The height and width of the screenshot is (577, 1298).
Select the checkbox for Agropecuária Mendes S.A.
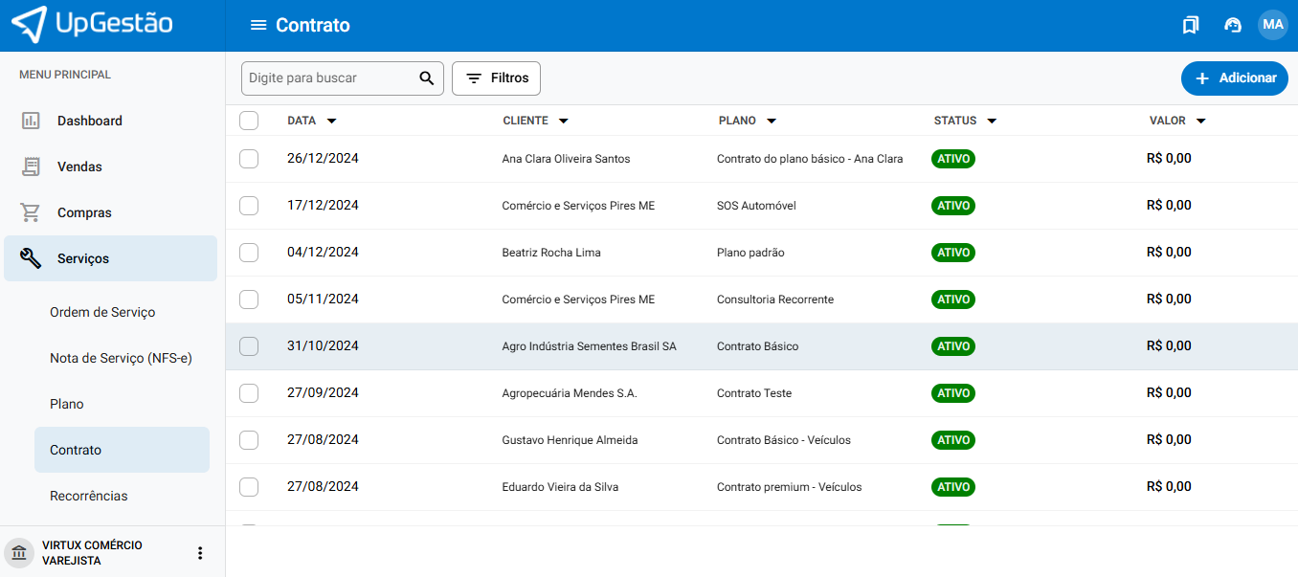point(249,393)
